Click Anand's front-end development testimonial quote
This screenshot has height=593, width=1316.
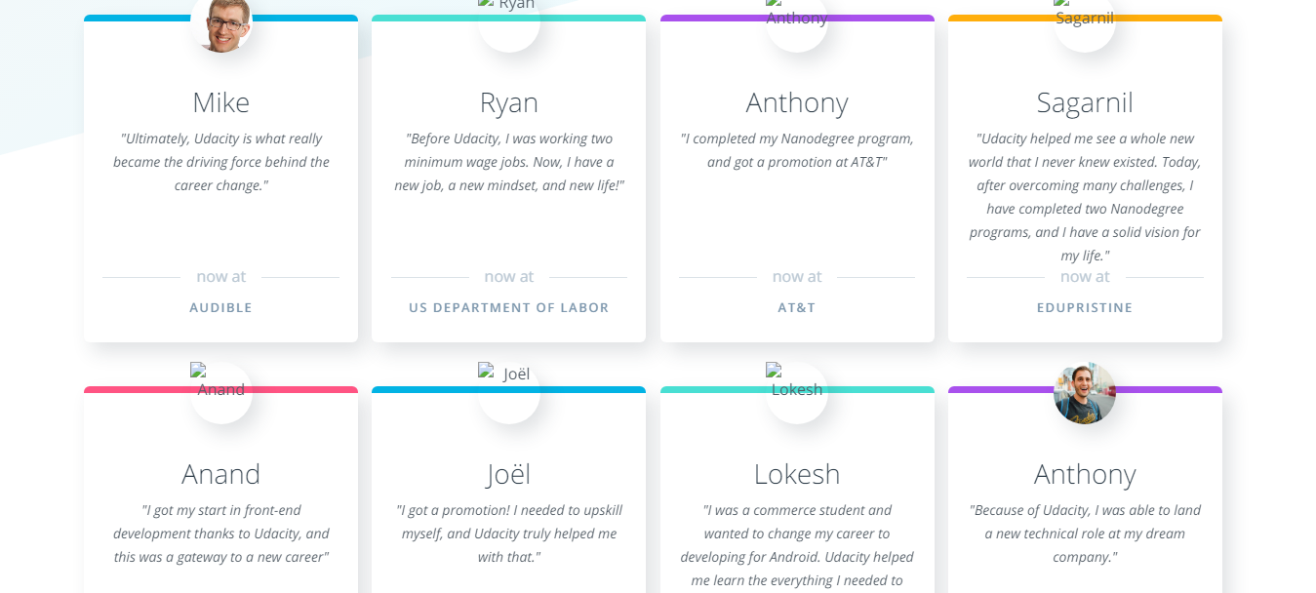(221, 534)
